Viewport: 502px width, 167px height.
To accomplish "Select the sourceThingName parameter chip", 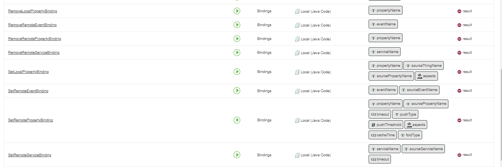I will pos(423,66).
